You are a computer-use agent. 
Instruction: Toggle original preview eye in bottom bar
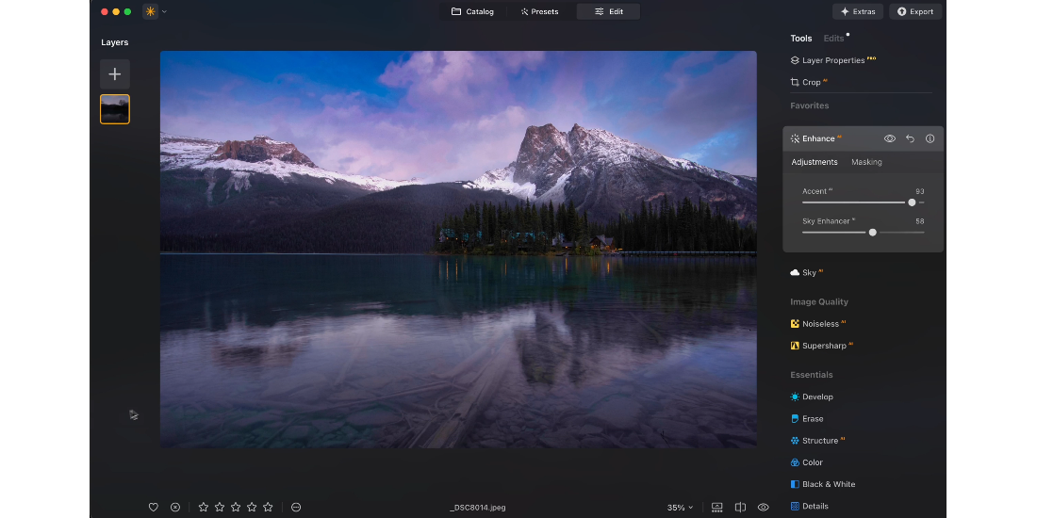click(764, 508)
